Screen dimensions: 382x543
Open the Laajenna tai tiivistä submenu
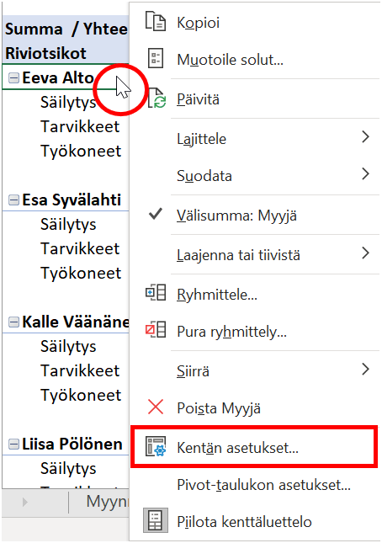click(256, 254)
